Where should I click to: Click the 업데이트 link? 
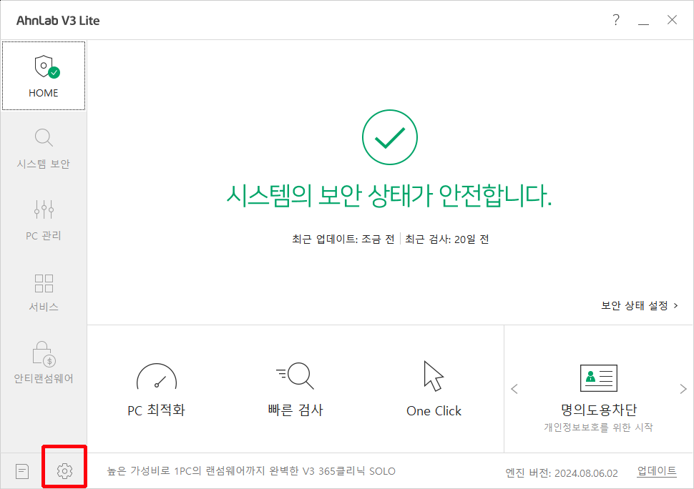tap(656, 471)
